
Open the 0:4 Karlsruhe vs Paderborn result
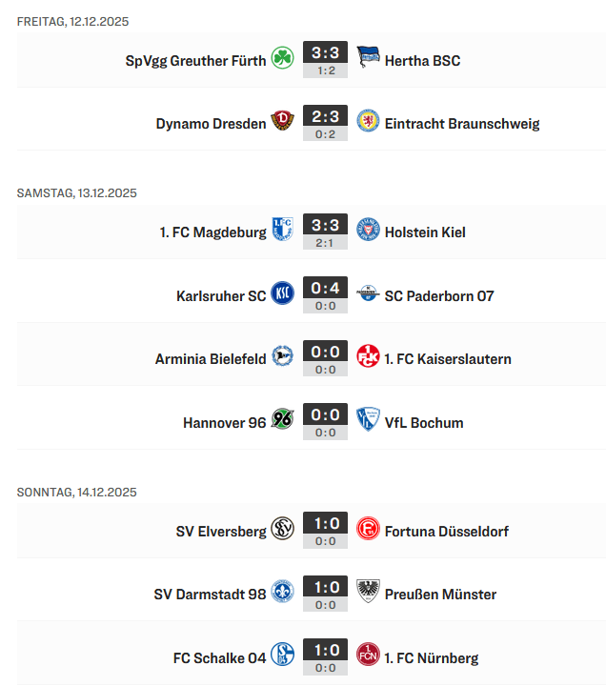(x=325, y=289)
